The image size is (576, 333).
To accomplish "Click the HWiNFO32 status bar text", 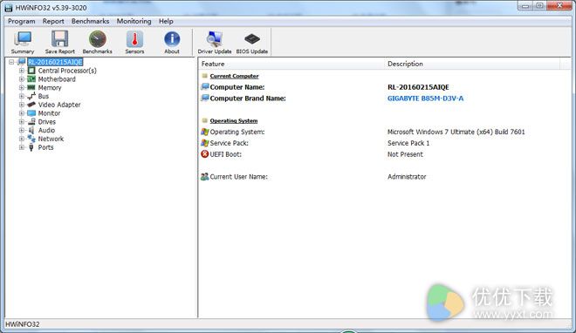I will 23,324.
